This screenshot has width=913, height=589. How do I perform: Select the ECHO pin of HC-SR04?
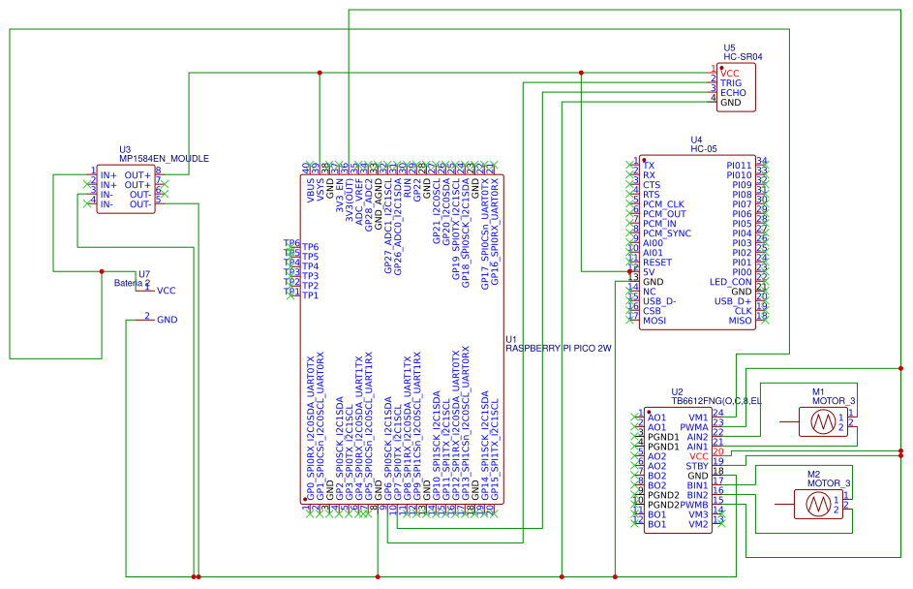tap(732, 92)
